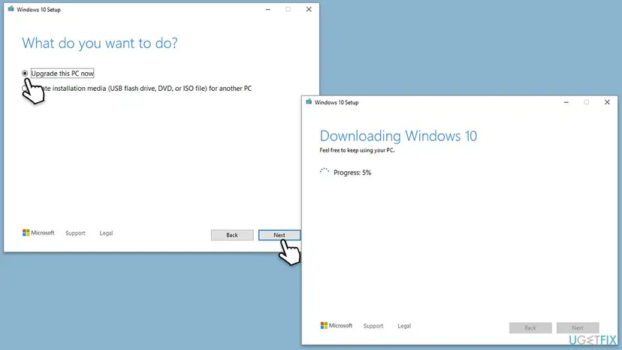The width and height of the screenshot is (622, 350).
Task: Click the 'Feel free to keep using your PC.' text
Action: click(x=357, y=150)
